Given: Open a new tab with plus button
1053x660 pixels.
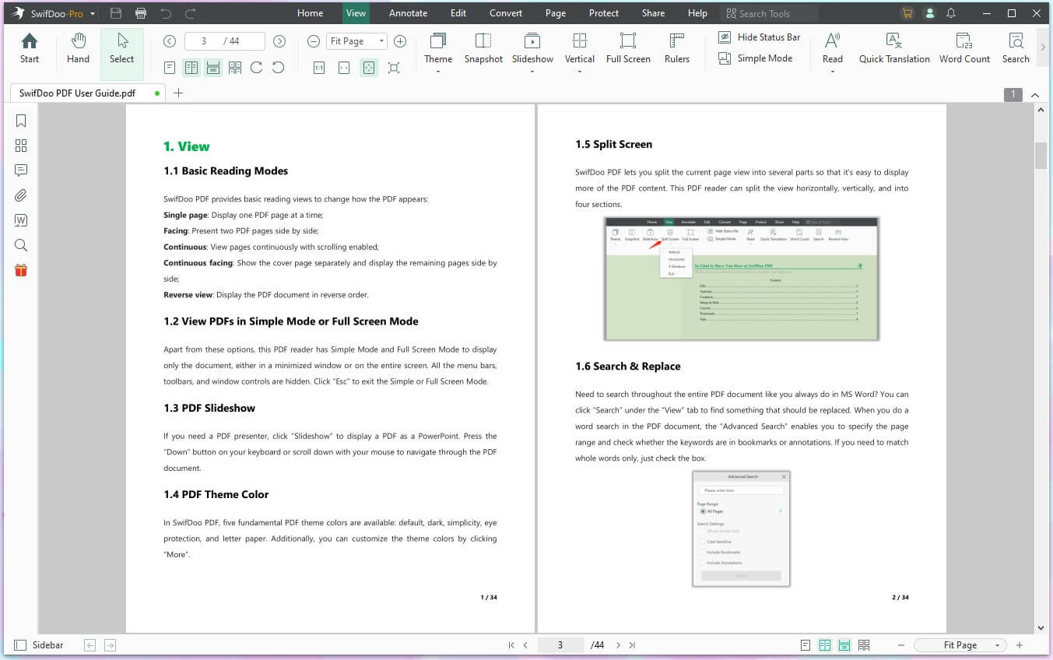Looking at the screenshot, I should [178, 93].
